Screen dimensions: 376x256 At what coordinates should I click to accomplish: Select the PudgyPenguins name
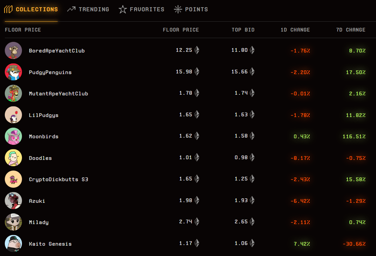point(50,72)
